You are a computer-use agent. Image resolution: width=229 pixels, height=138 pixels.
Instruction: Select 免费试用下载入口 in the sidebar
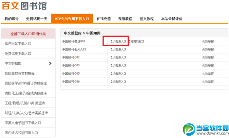(28, 53)
